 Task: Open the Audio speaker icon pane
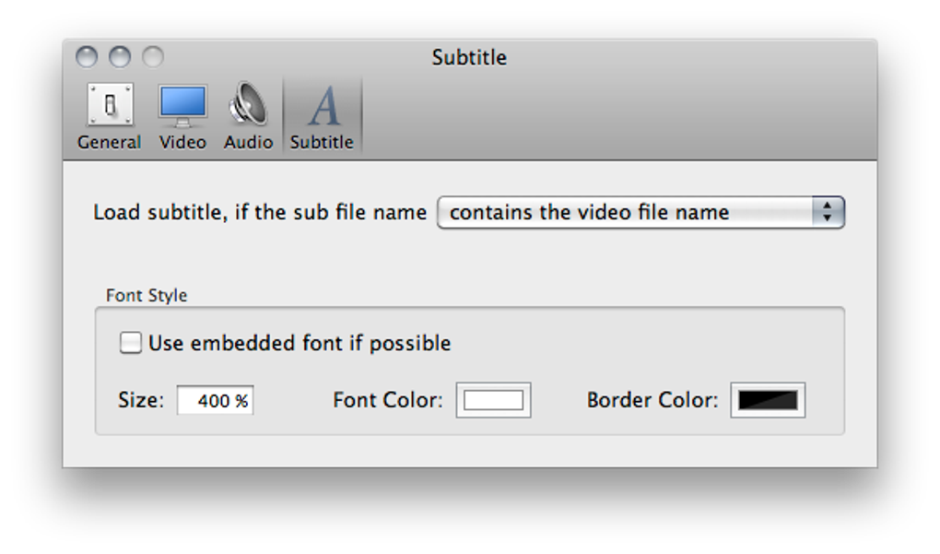point(248,105)
